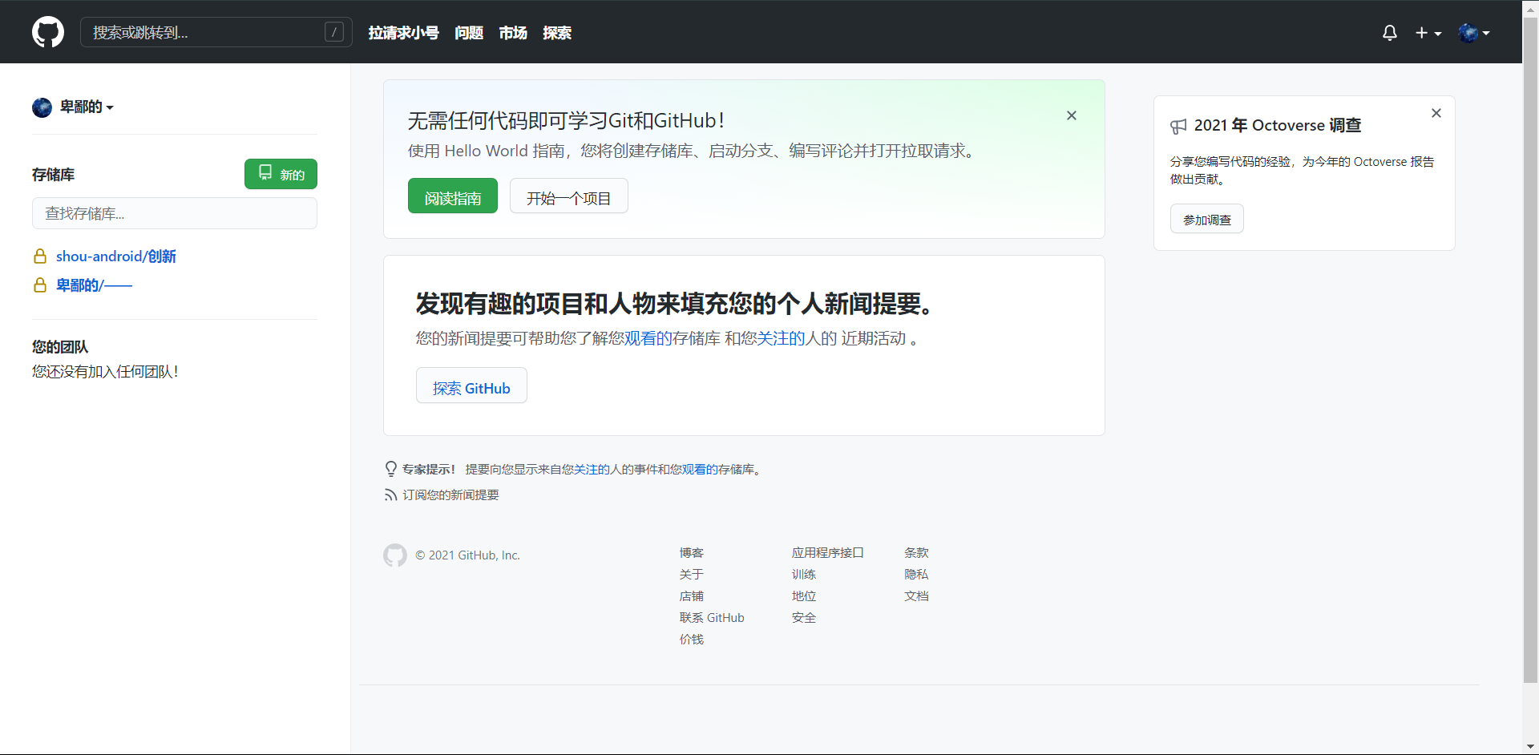Screen dimensions: 1539x755
Task: Open the shou-android/创新 repository
Action: point(116,256)
